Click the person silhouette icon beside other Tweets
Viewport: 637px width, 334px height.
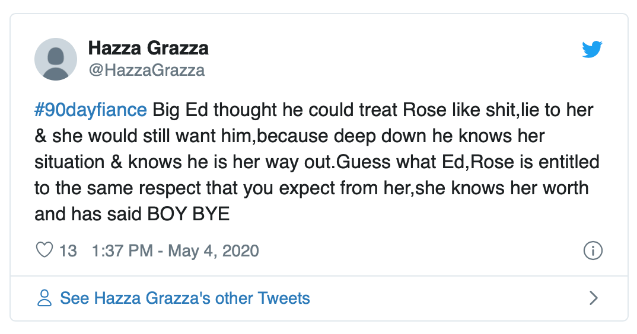[x=44, y=297]
